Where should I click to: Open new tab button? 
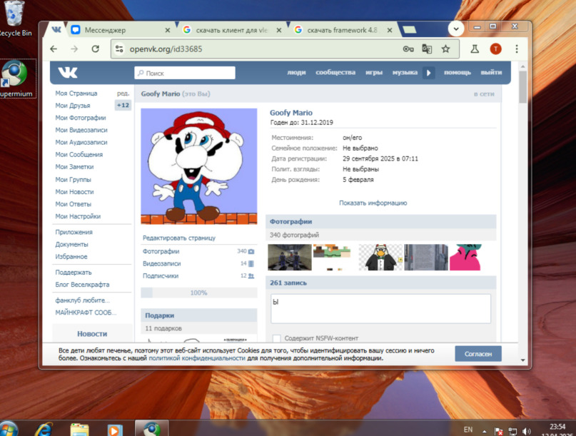409,30
